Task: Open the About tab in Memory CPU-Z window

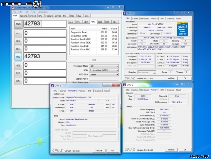Action: (x=178, y=90)
